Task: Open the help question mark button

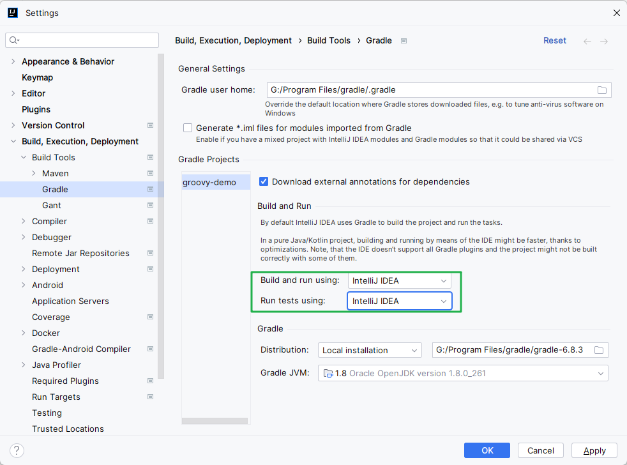Action: [x=17, y=450]
